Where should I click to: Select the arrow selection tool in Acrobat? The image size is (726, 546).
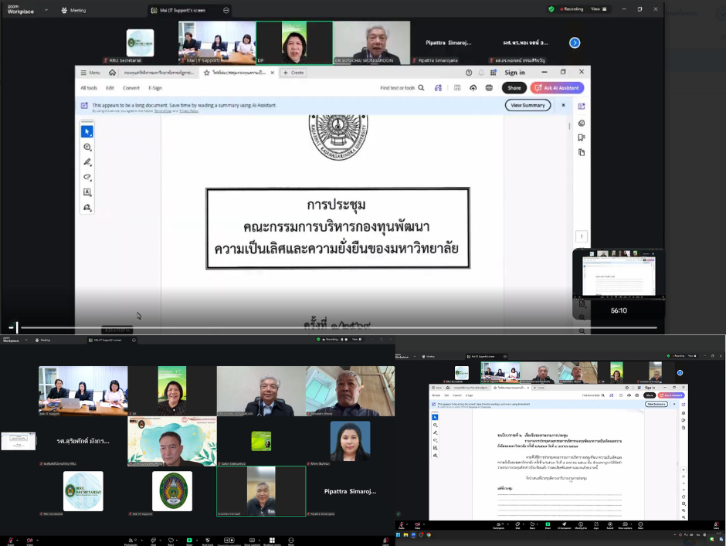(x=87, y=132)
